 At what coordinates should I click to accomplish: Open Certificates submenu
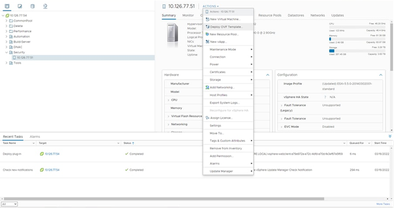(228, 72)
